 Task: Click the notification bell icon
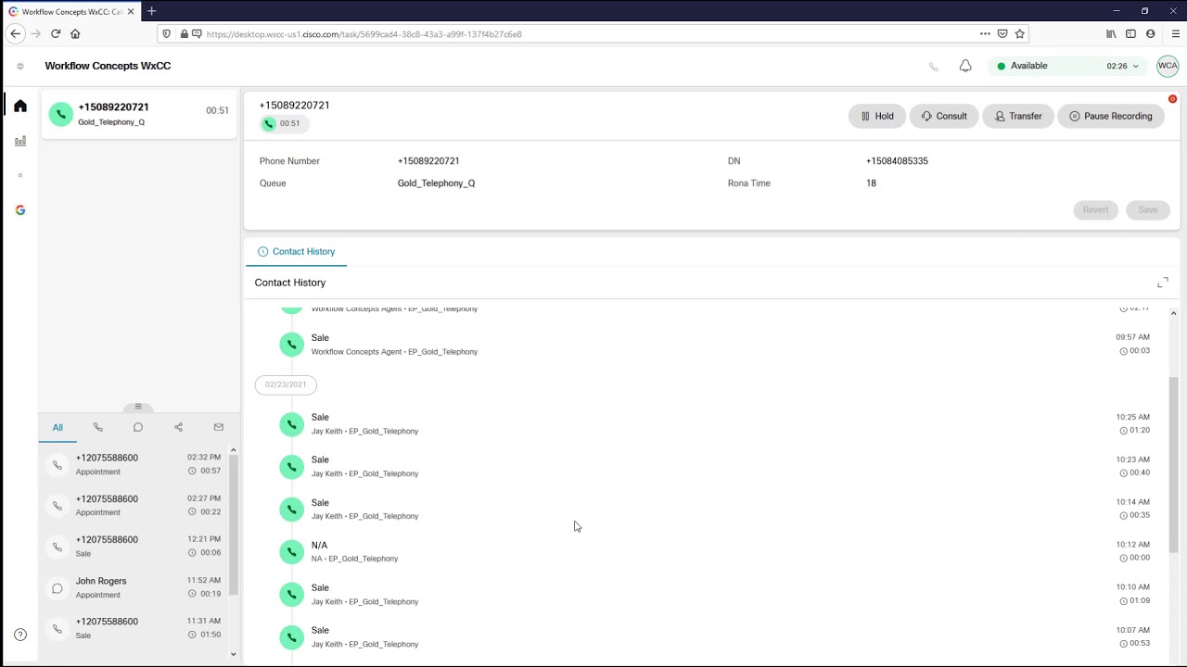(965, 66)
